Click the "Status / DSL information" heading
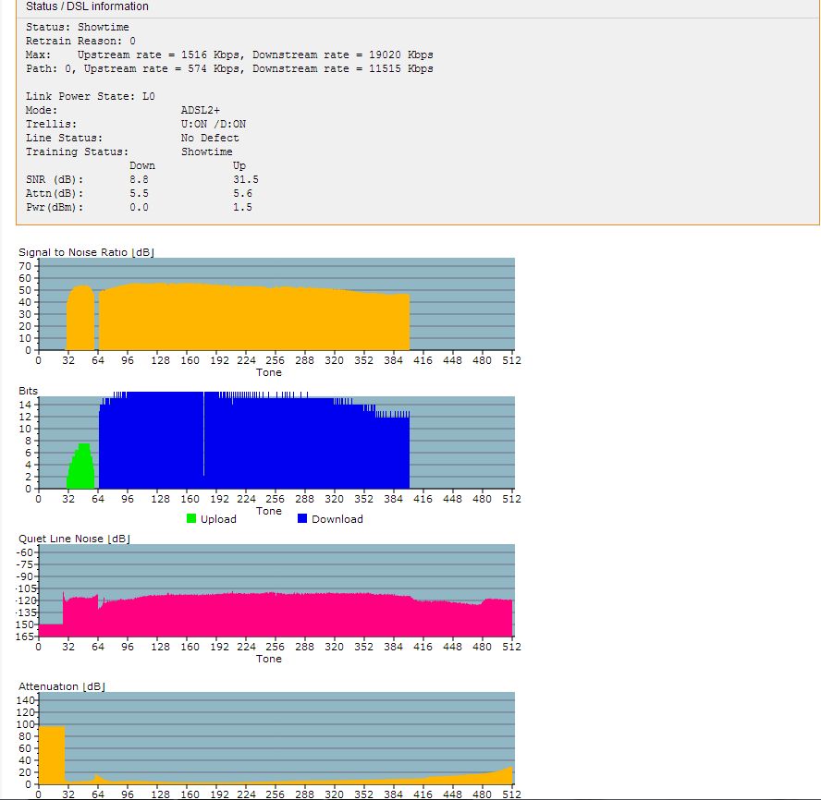 pos(87,6)
